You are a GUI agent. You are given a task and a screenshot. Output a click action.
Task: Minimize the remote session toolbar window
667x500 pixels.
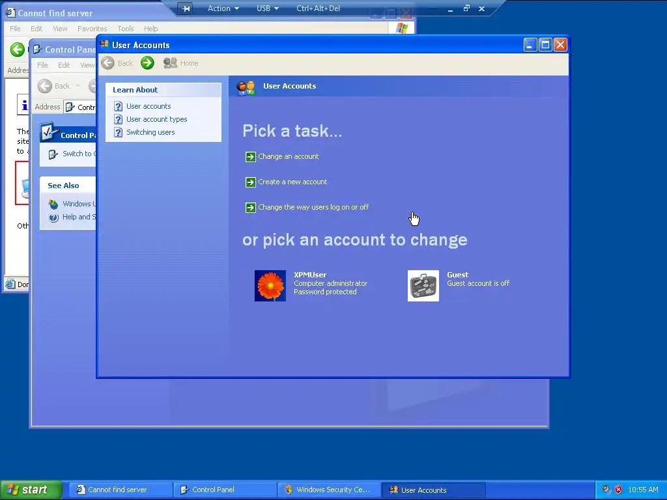tap(451, 9)
